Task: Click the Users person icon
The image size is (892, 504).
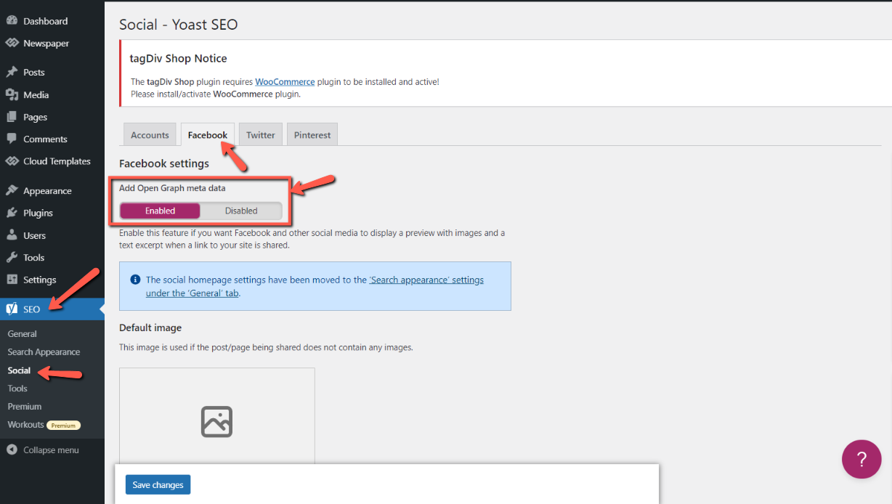Action: pos(12,235)
